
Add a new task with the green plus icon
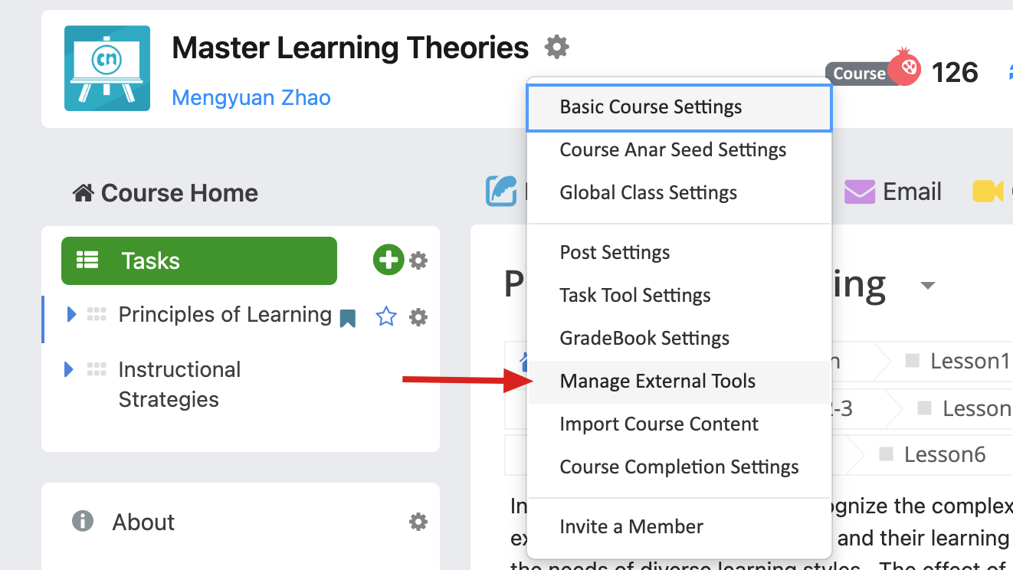tap(388, 260)
